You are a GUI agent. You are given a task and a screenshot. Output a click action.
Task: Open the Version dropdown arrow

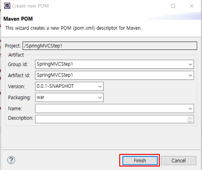click(x=100, y=86)
